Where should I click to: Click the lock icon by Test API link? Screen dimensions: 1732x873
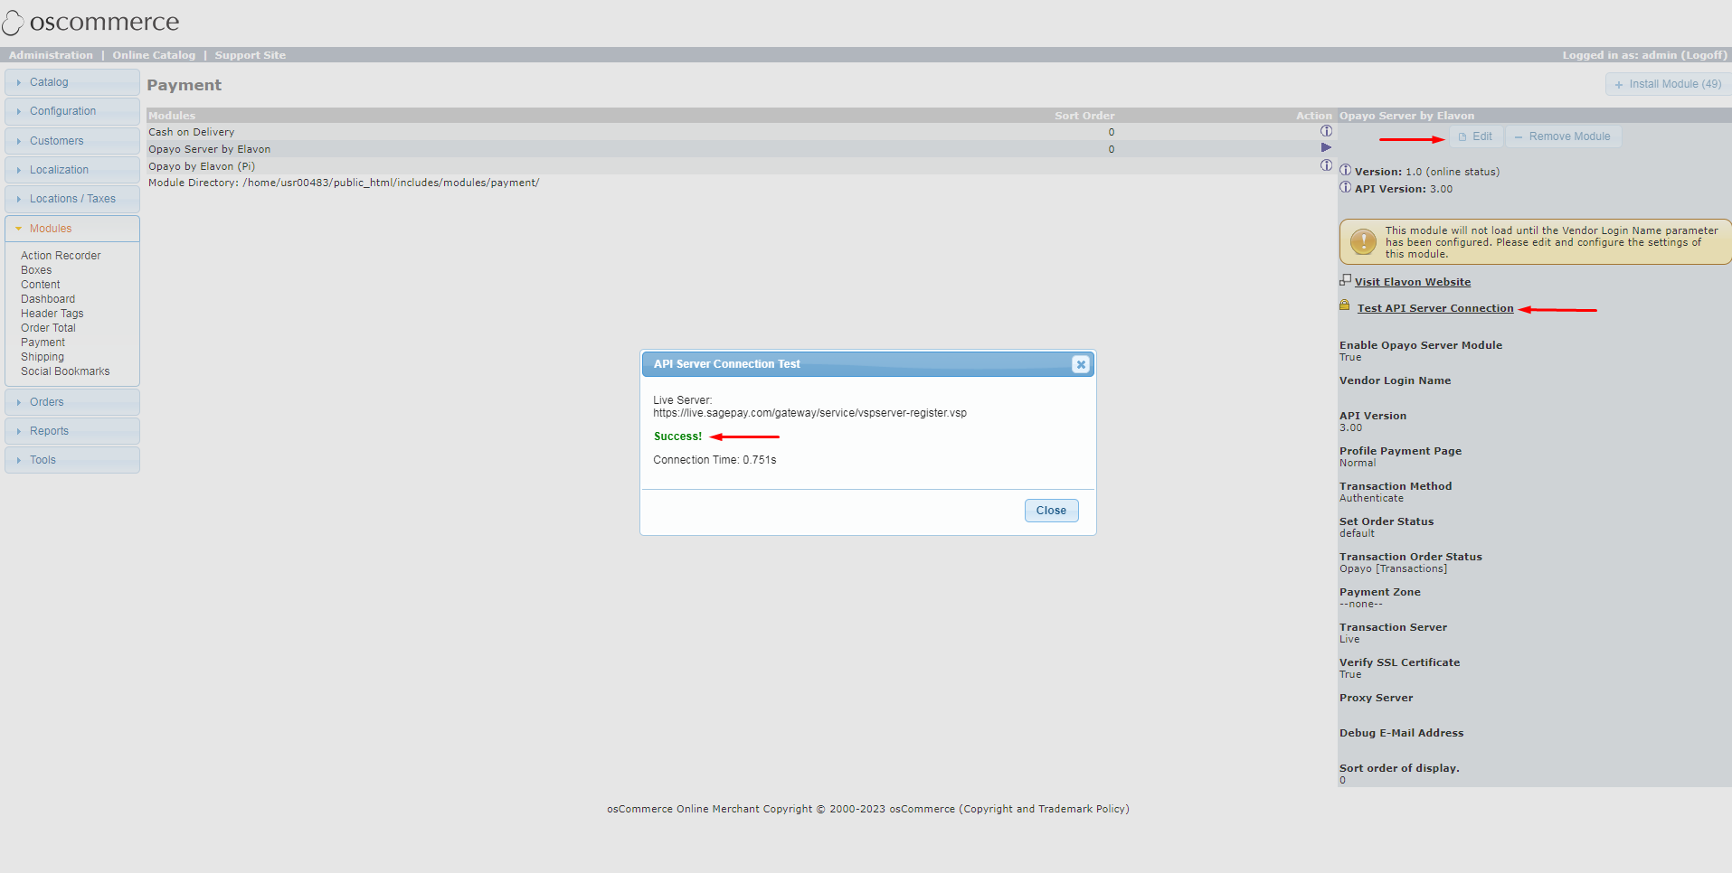click(1345, 305)
